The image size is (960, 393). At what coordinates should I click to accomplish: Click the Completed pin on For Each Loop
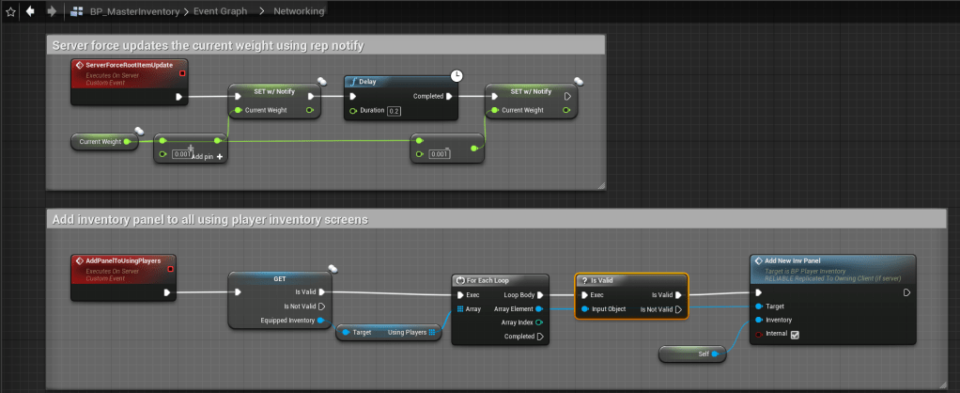(538, 336)
